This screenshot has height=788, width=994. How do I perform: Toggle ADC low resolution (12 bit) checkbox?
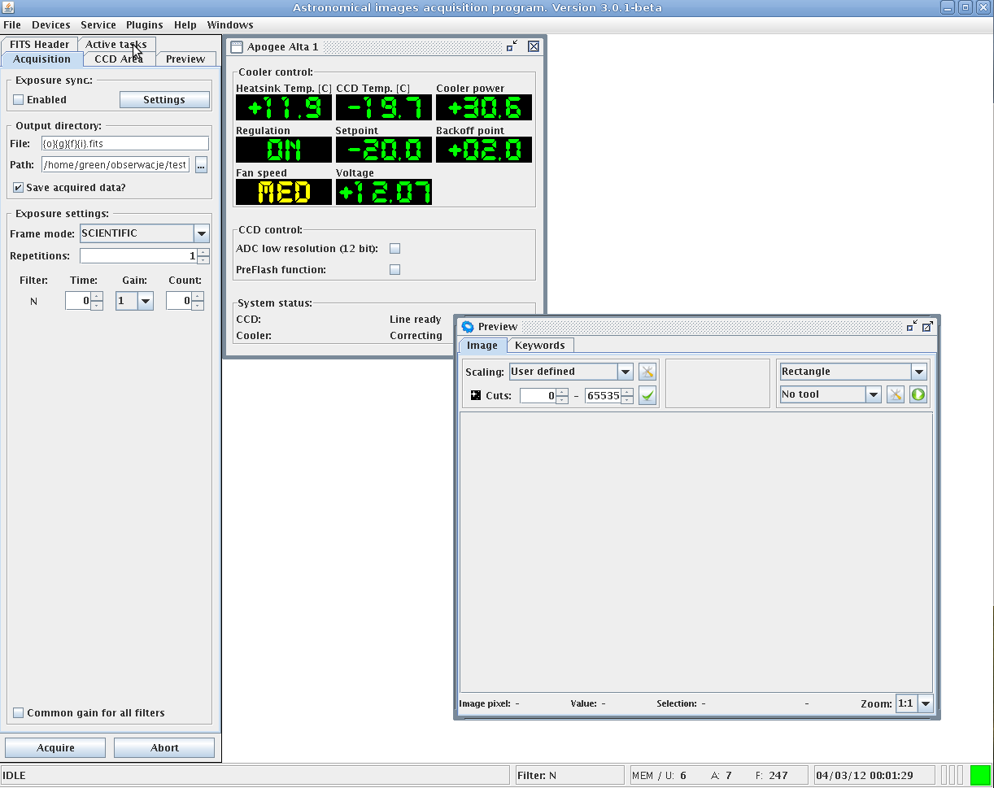[395, 249]
